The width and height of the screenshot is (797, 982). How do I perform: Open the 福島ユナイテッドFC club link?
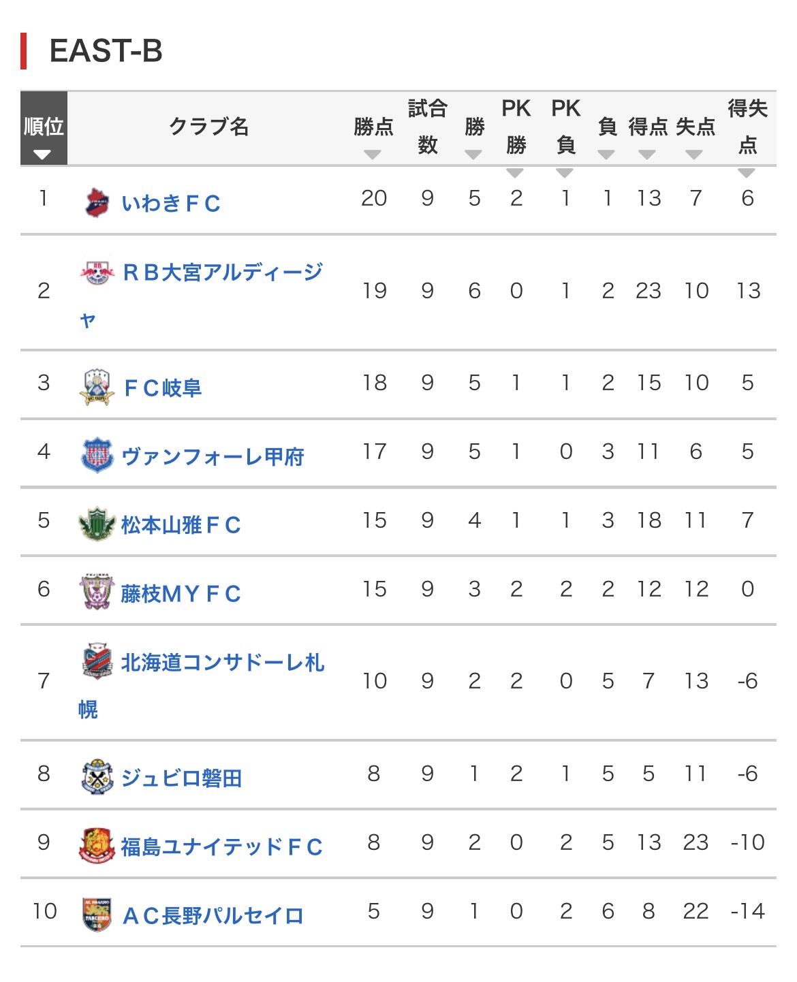click(221, 846)
